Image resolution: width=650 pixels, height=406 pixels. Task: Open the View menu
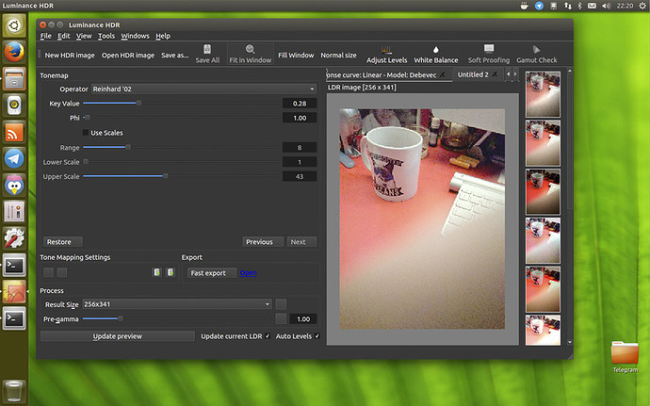(x=84, y=36)
